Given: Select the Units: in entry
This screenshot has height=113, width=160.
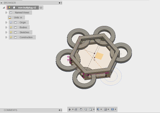Looking at the screenshot, I should [x=18, y=17].
